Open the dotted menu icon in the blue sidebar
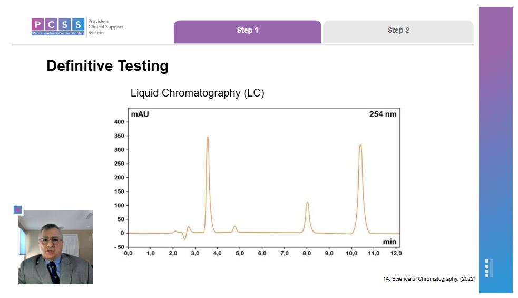Viewport: 518px width, 298px height. [489, 268]
